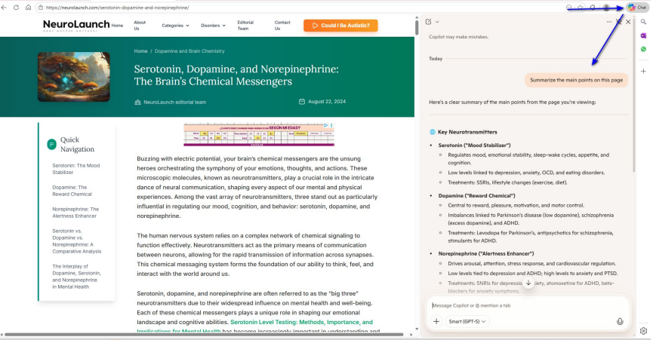Start voice input with microphone icon
Image resolution: width=653 pixels, height=340 pixels.
[620, 321]
